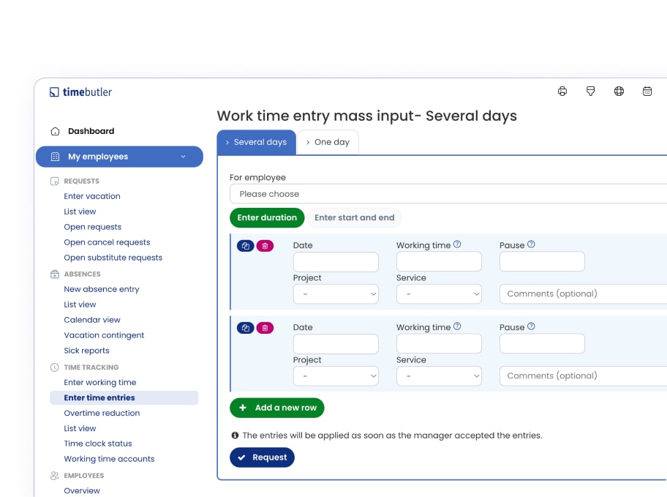The width and height of the screenshot is (667, 497).
Task: Switch to Enter start and end mode
Action: pos(354,217)
